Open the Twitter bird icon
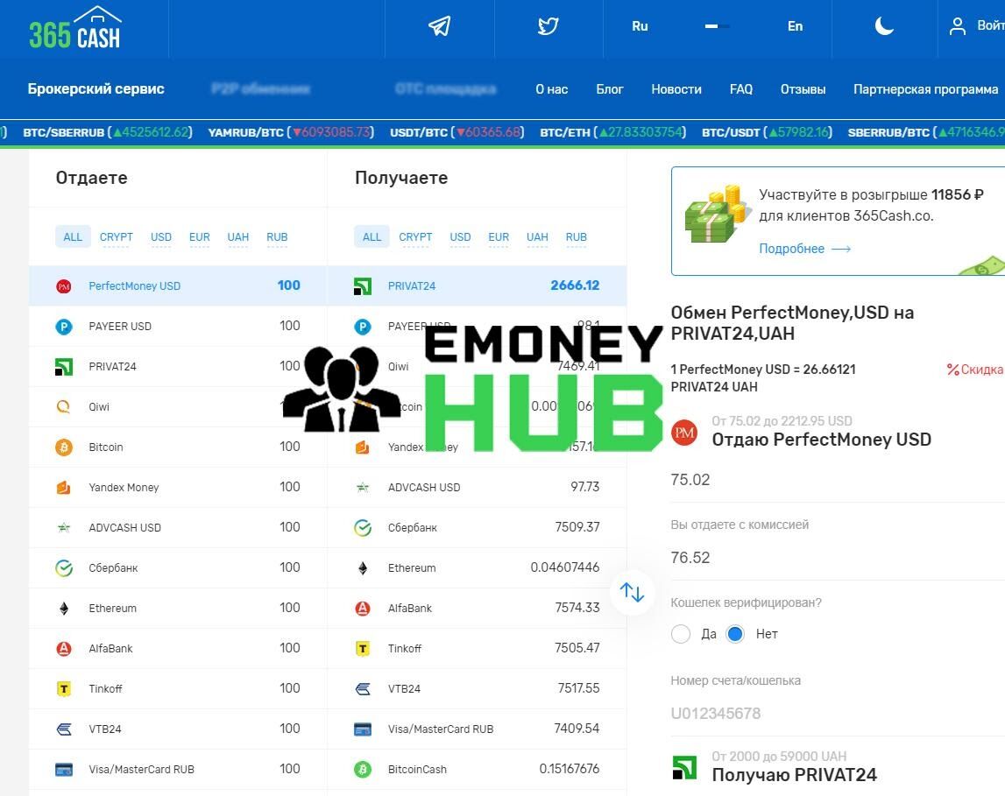This screenshot has height=796, width=1005. tap(548, 26)
